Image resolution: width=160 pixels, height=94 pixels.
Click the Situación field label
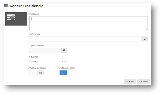coord(34,57)
